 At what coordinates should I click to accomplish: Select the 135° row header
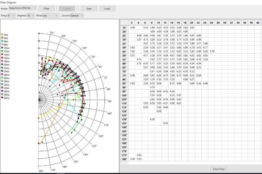tap(124, 123)
